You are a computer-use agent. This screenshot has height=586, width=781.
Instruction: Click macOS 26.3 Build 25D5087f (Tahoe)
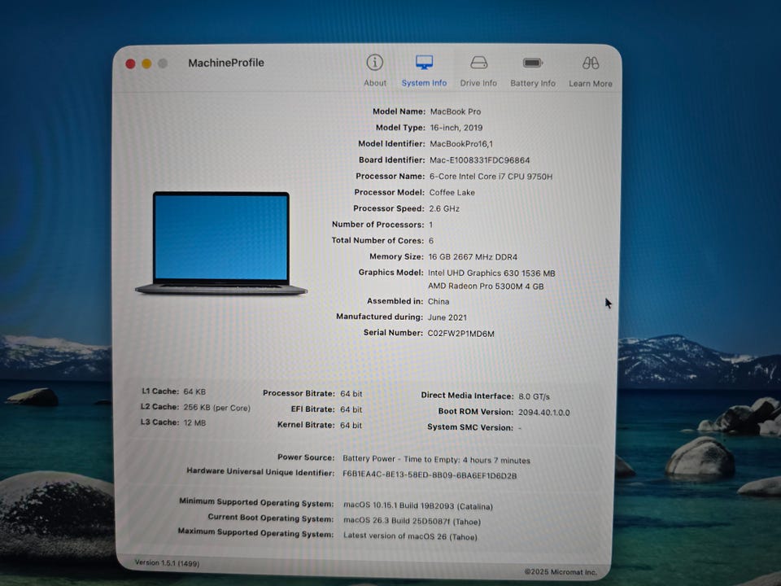[412, 521]
